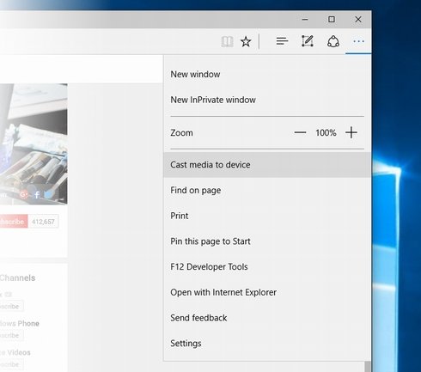
Task: Open the Reading view book icon
Action: [227, 42]
